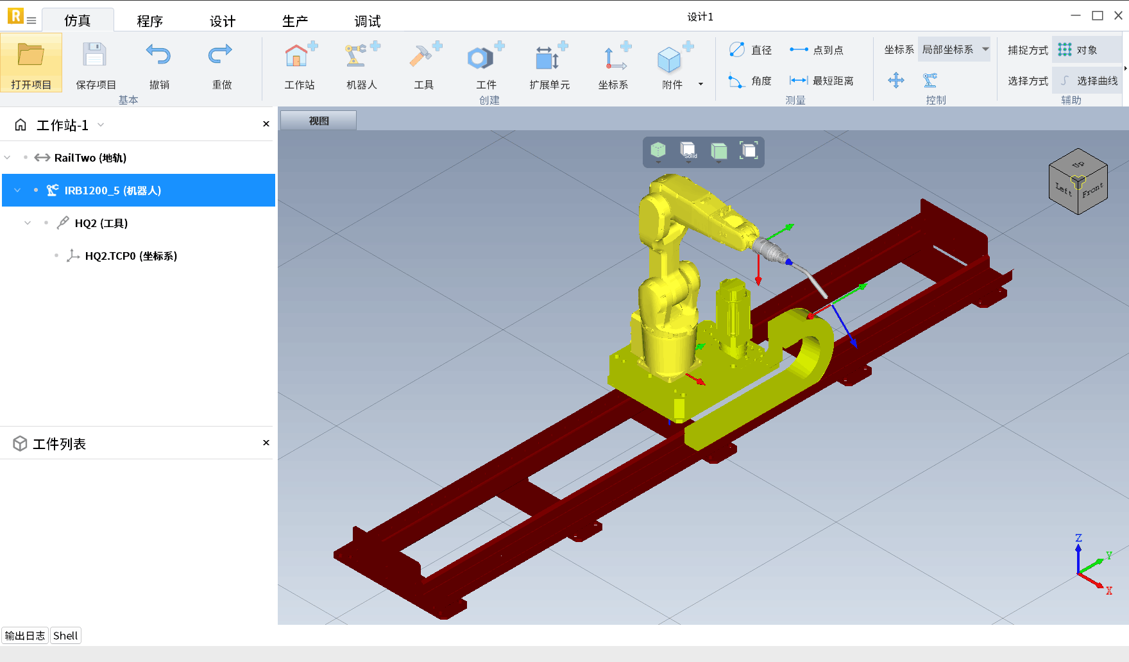Click the move arrows control icon

tap(896, 80)
